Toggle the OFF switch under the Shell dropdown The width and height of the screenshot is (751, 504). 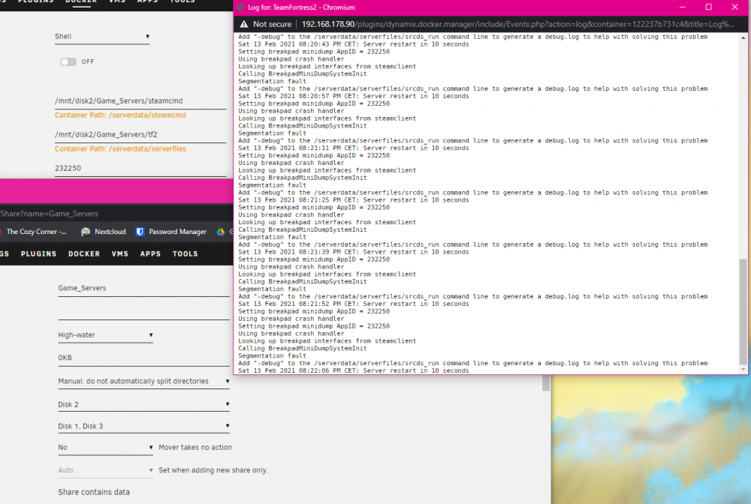click(68, 61)
